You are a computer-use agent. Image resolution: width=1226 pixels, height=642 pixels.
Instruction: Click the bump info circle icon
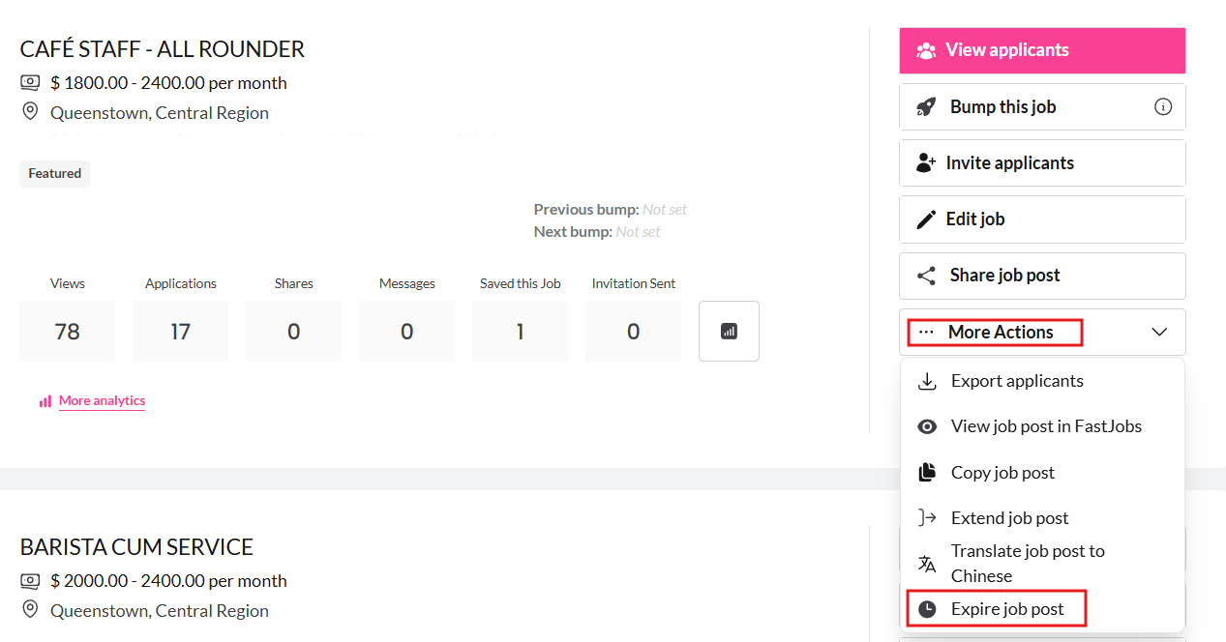pos(1163,106)
